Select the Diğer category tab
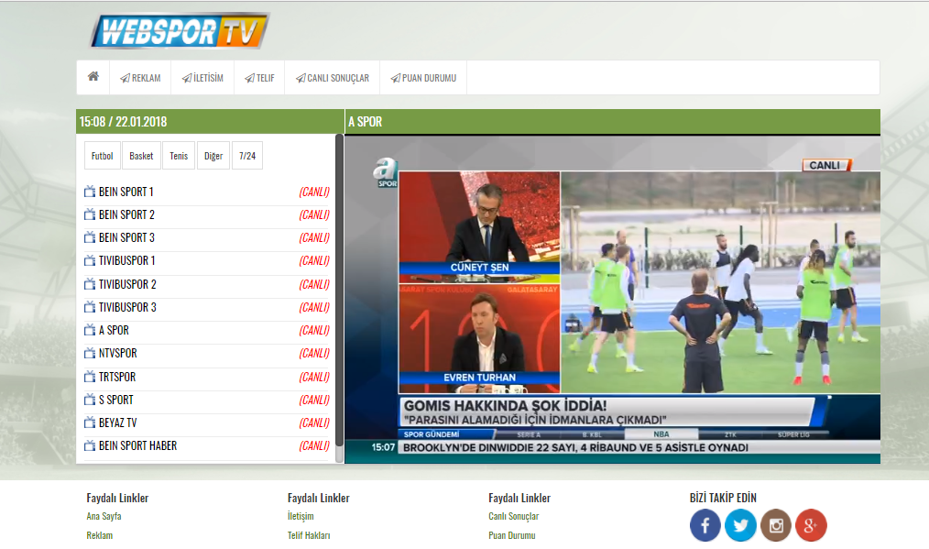 [213, 156]
